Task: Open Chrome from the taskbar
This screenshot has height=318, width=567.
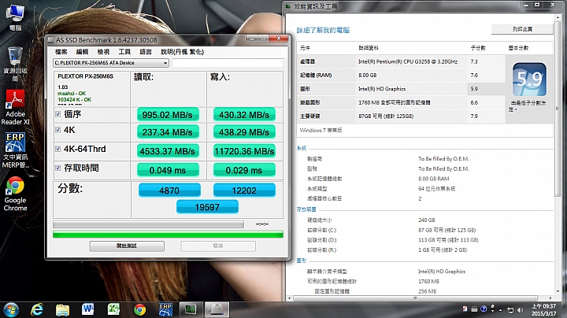Action: pyautogui.click(x=139, y=309)
